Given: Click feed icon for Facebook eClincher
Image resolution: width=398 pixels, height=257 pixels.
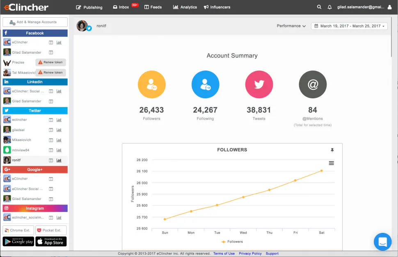Looking at the screenshot, I should point(51,42).
